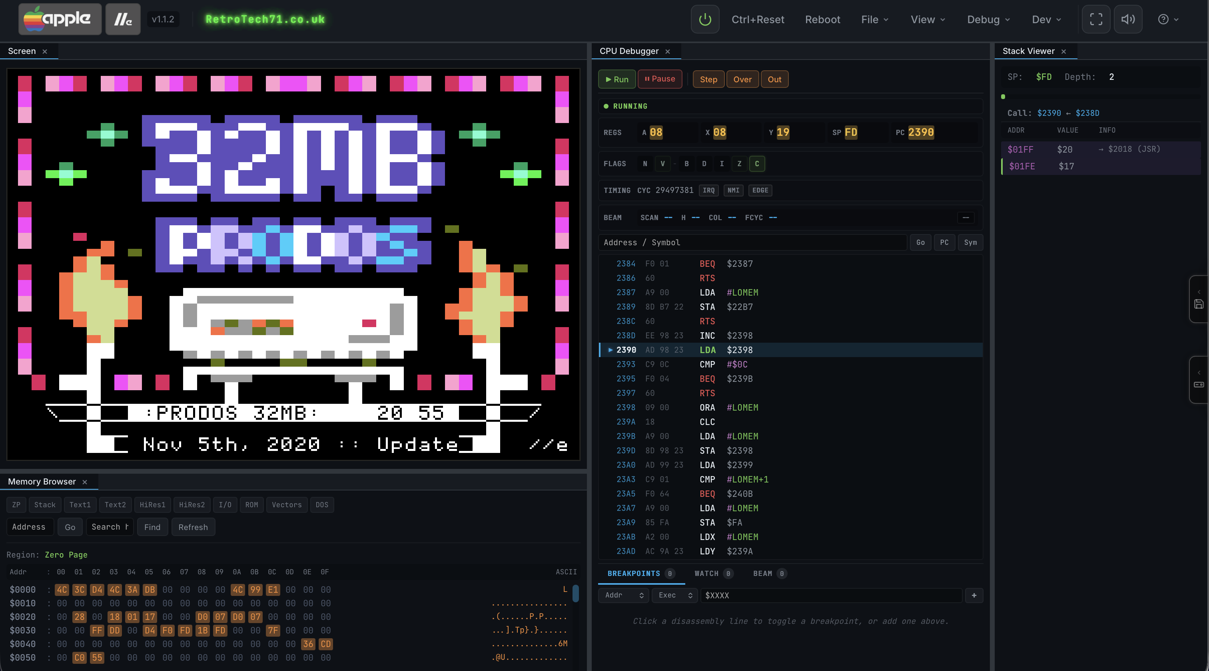Click the Reboot button

[x=822, y=19]
